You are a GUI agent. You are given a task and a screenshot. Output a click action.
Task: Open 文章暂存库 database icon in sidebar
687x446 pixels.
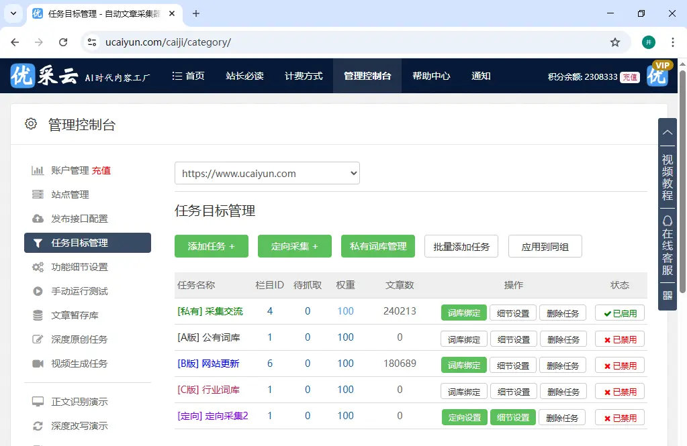38,315
